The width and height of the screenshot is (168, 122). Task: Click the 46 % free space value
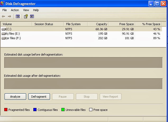pos(157,34)
